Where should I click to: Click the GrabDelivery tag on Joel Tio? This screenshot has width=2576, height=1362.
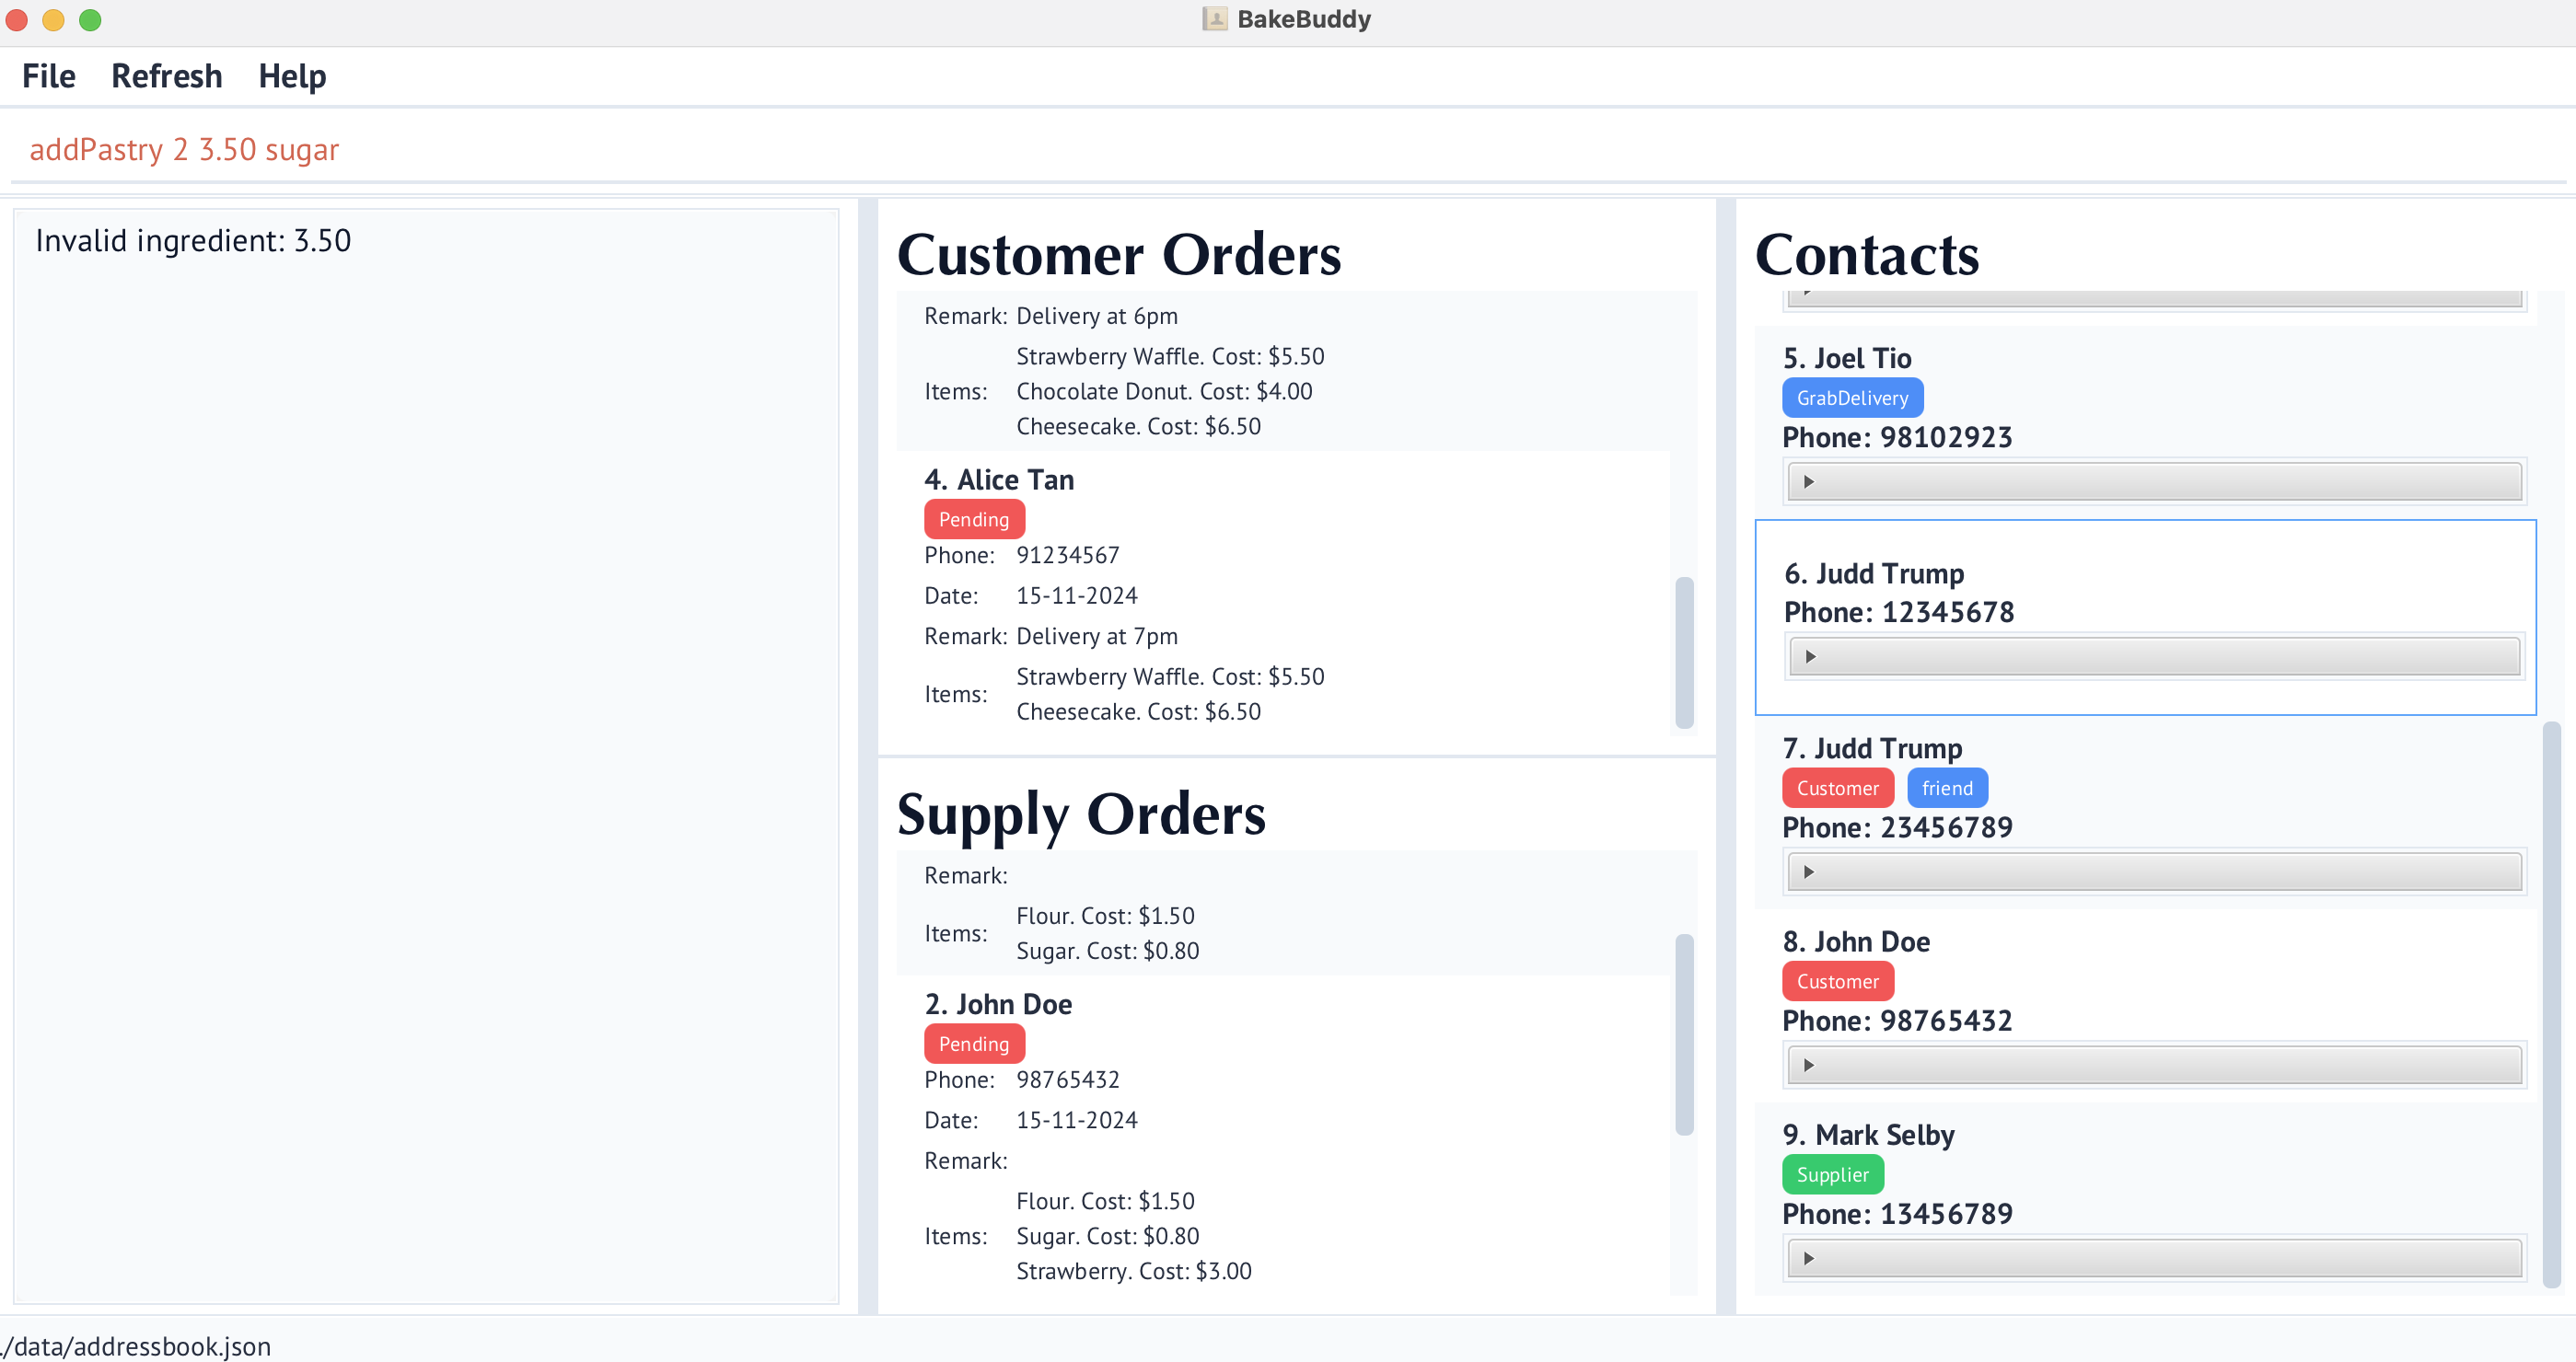[1852, 398]
